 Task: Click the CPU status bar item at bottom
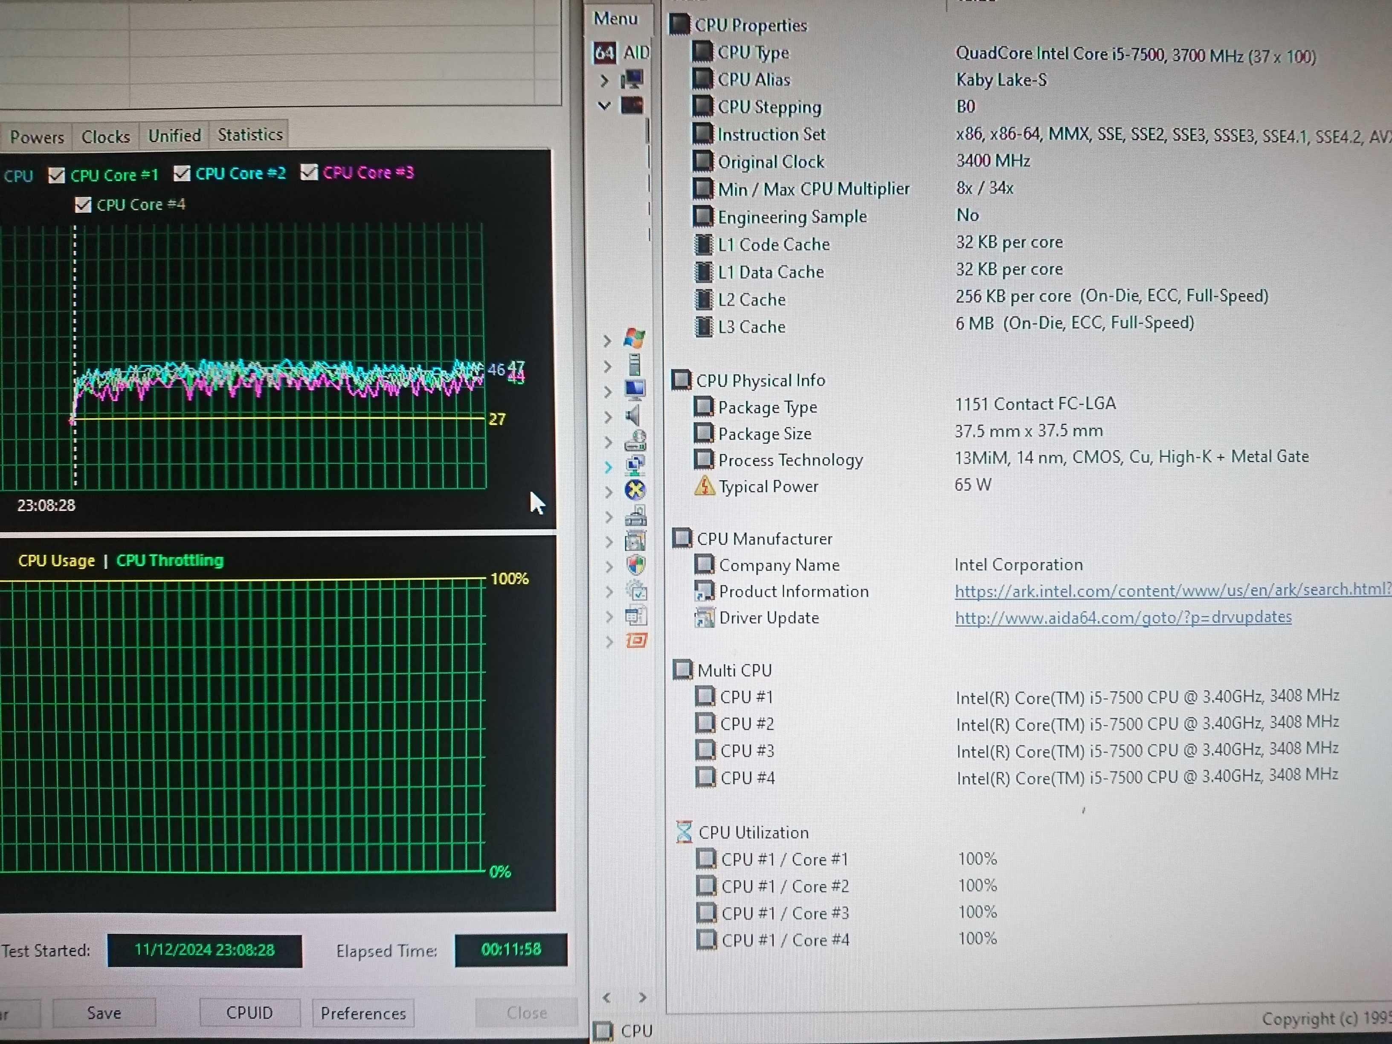(x=624, y=1030)
